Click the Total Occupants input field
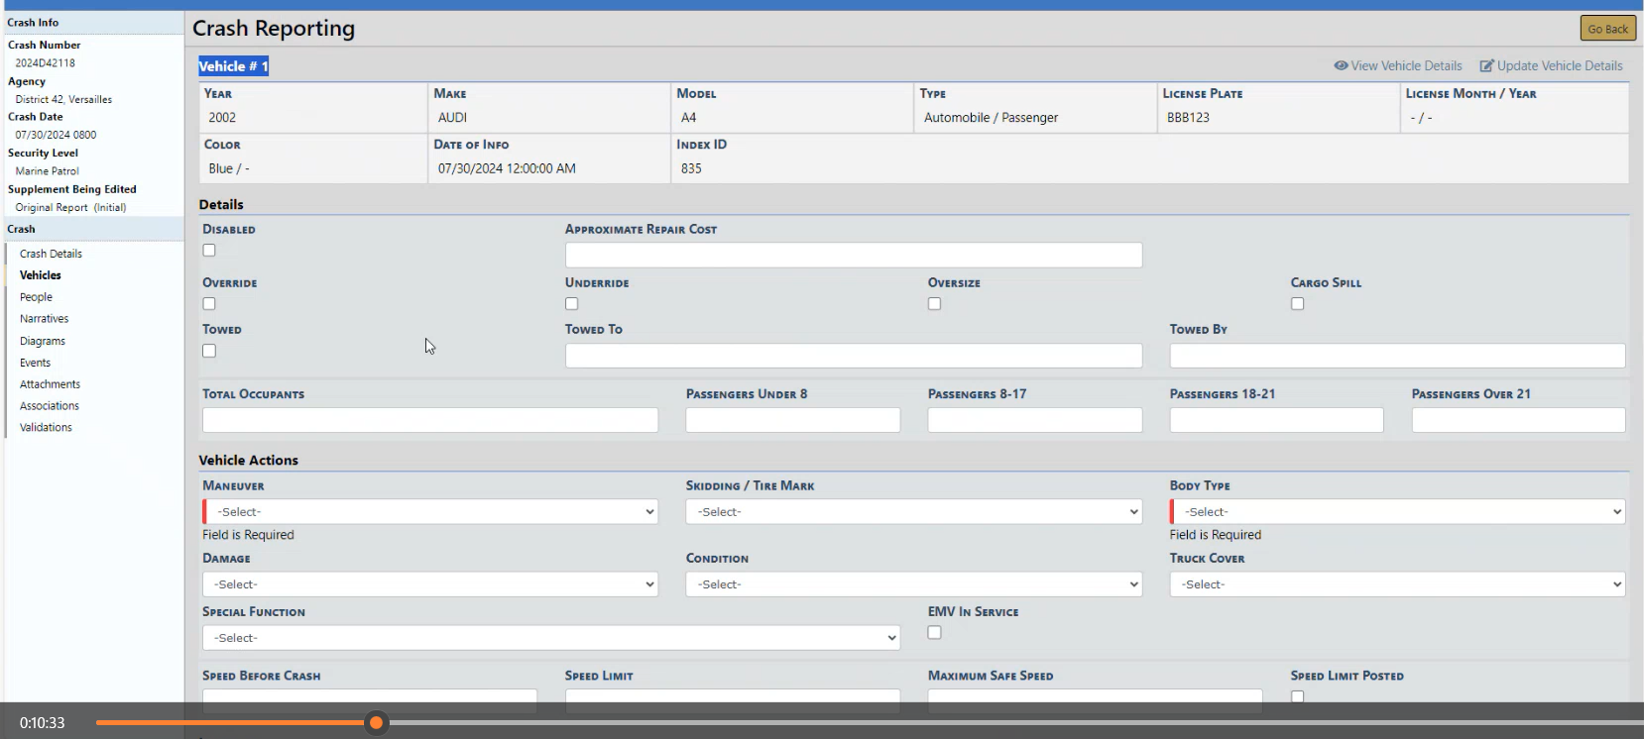 click(430, 421)
